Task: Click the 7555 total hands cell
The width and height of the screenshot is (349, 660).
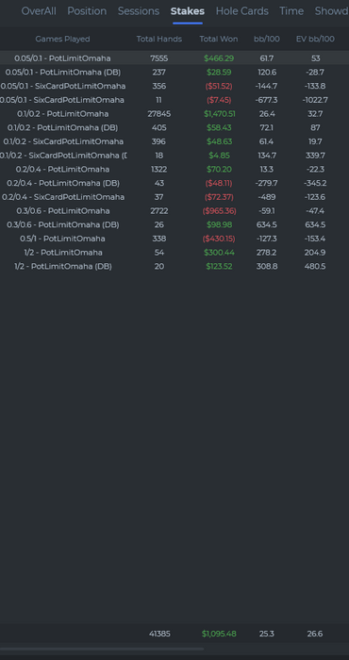Action: click(159, 58)
